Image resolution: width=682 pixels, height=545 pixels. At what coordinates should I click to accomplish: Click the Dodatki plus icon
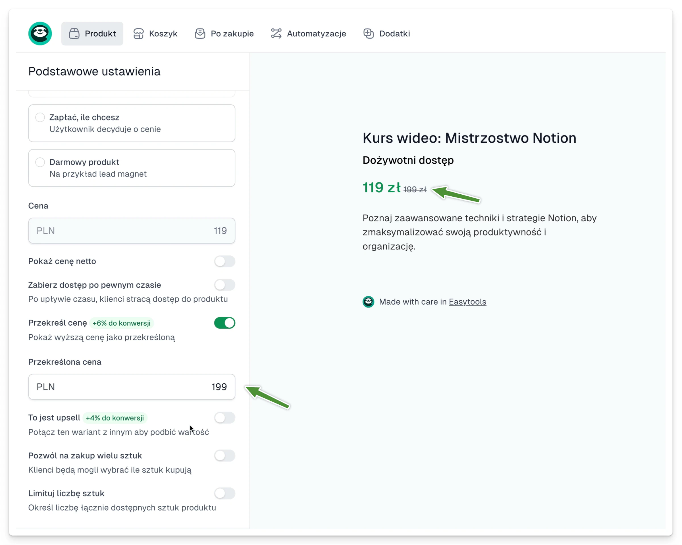point(369,34)
